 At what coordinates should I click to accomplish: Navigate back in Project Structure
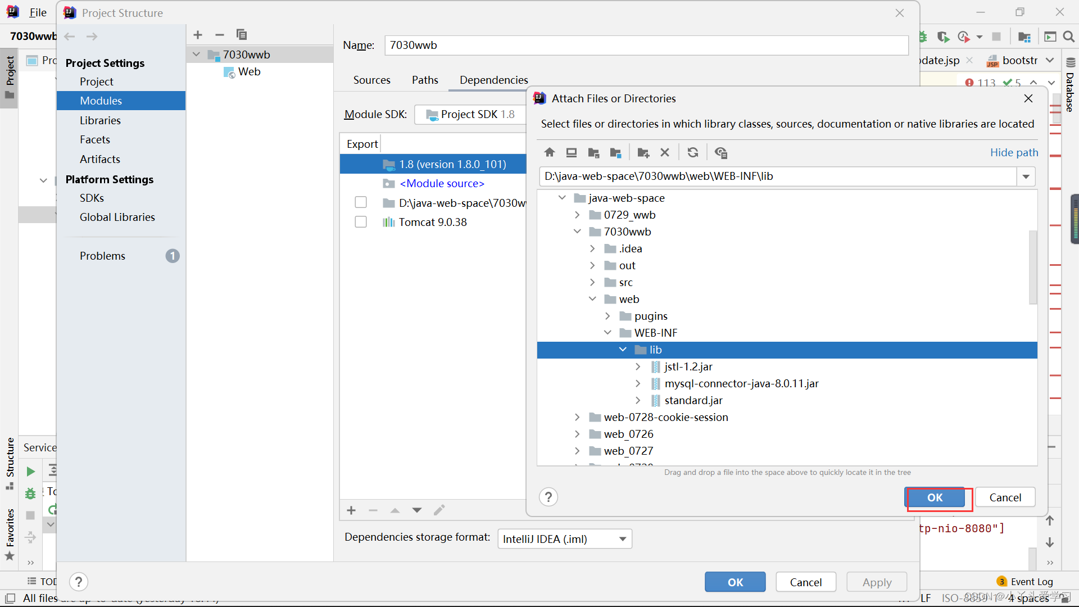coord(70,37)
